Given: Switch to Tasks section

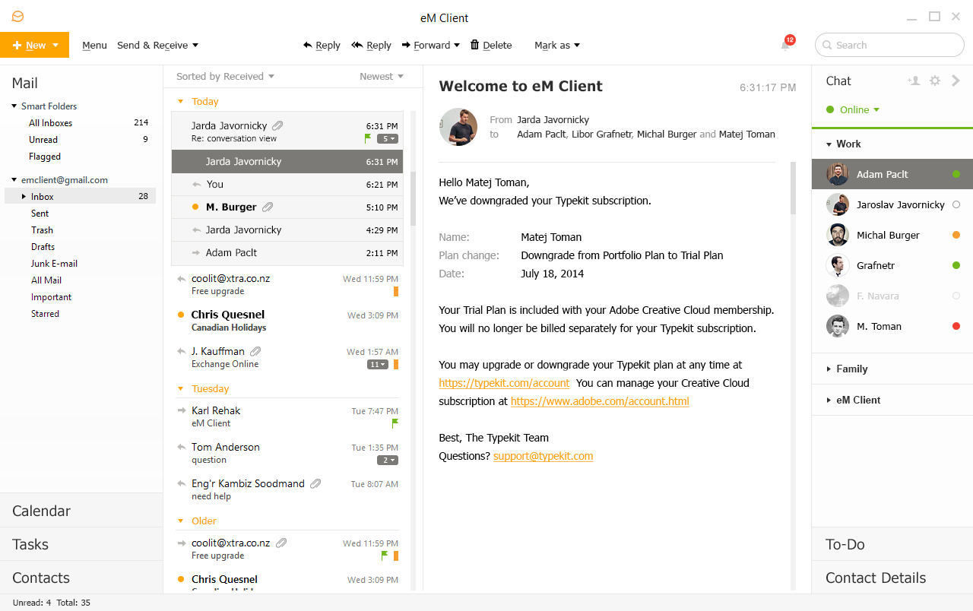Looking at the screenshot, I should 81,544.
